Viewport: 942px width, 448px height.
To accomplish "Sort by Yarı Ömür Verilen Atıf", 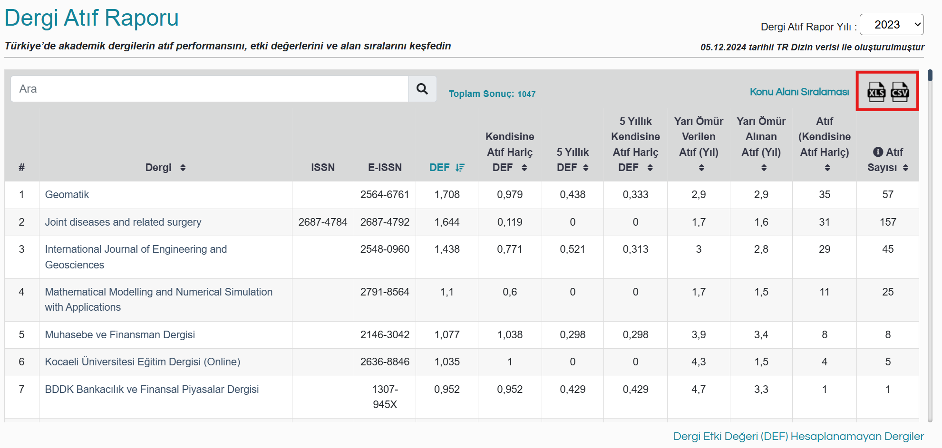I will pos(701,168).
